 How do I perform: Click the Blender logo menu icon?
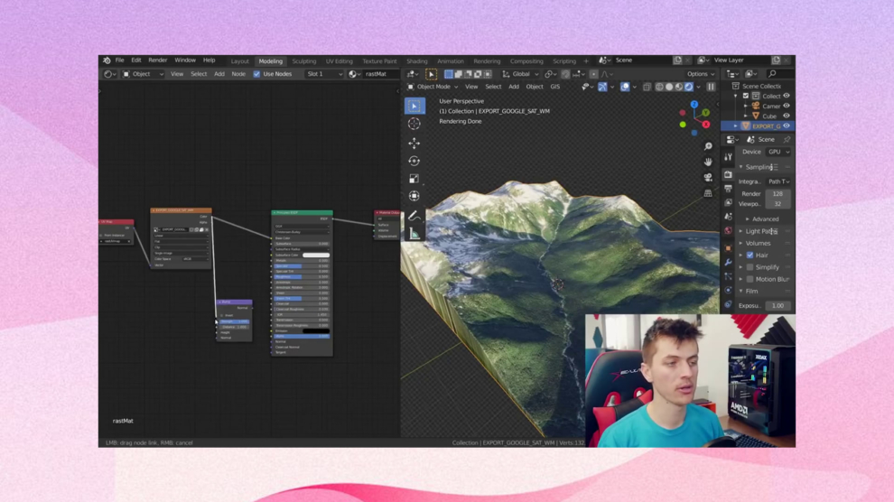(107, 60)
